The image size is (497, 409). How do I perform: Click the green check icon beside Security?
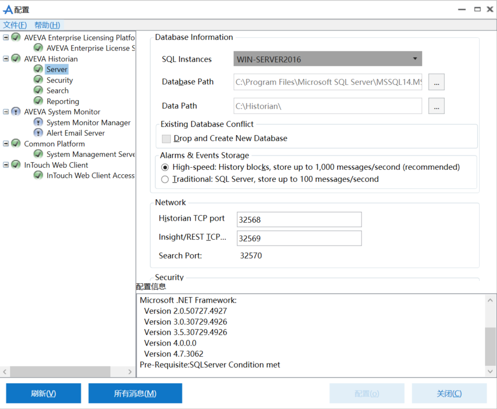38,80
